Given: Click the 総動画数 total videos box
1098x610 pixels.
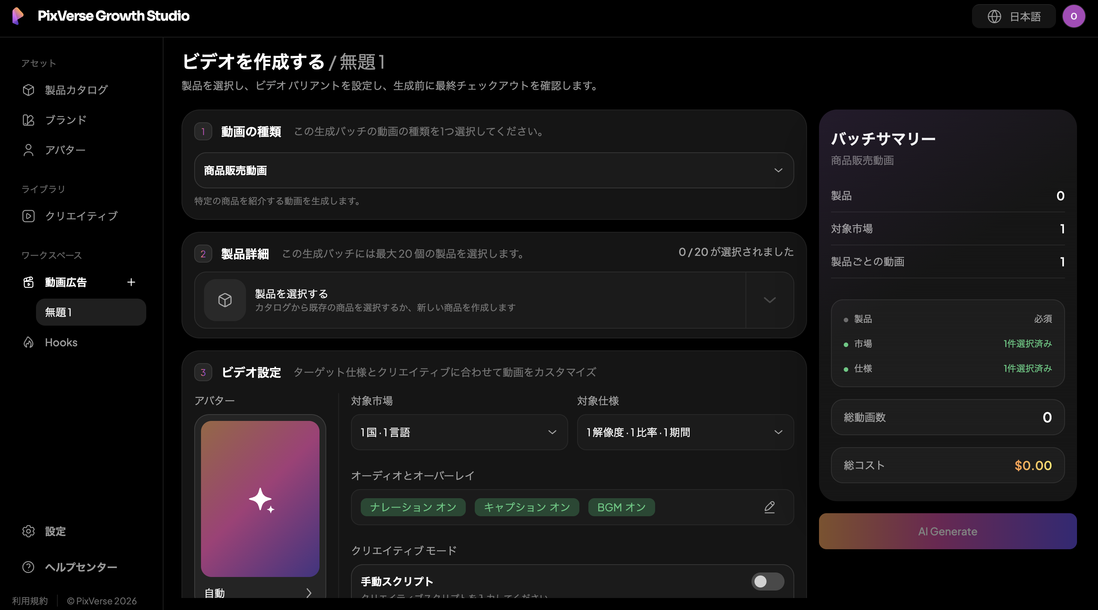Looking at the screenshot, I should 948,417.
